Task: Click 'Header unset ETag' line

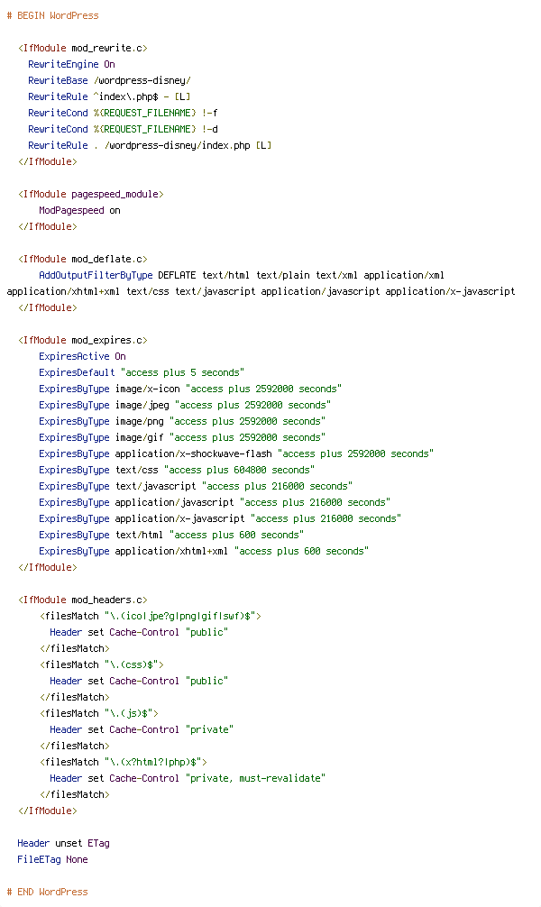Action: tap(64, 843)
